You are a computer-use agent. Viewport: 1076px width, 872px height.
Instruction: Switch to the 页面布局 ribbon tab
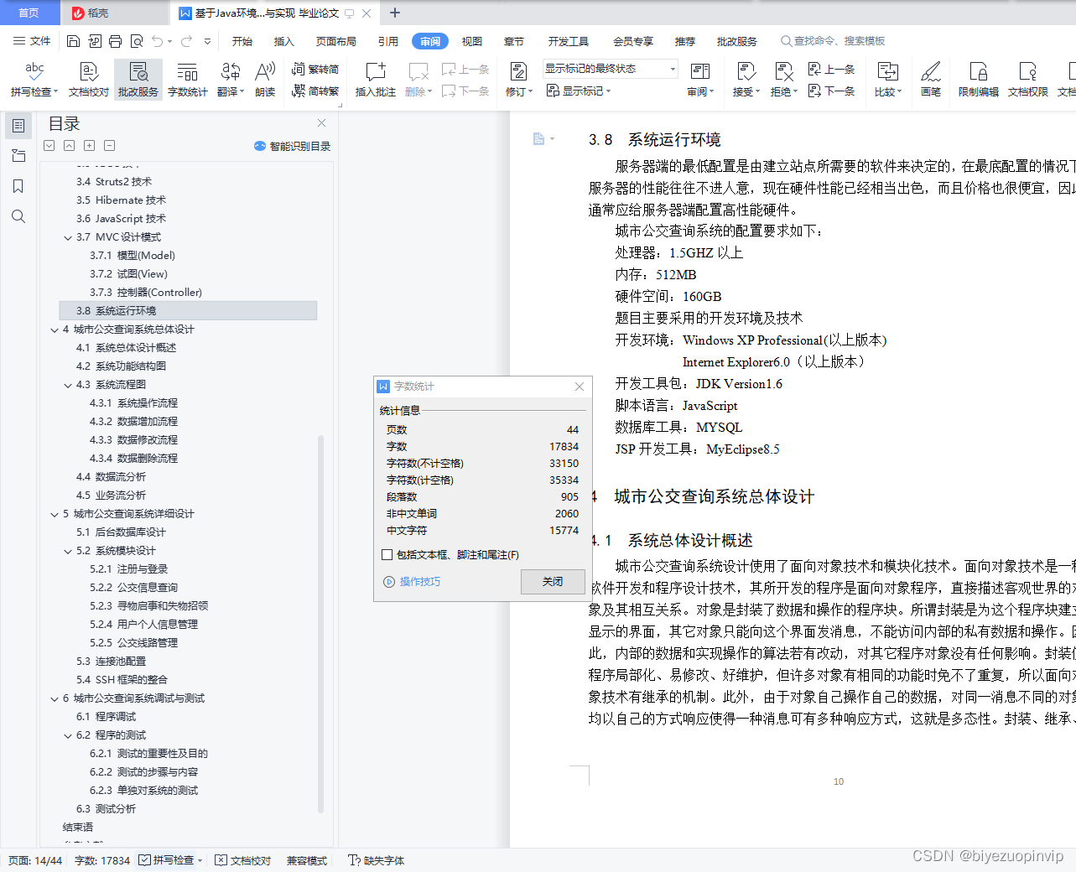[x=335, y=40]
